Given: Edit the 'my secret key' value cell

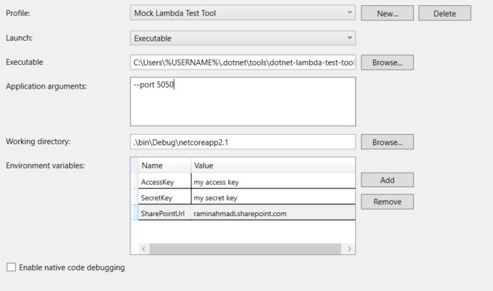Looking at the screenshot, I should tap(272, 198).
